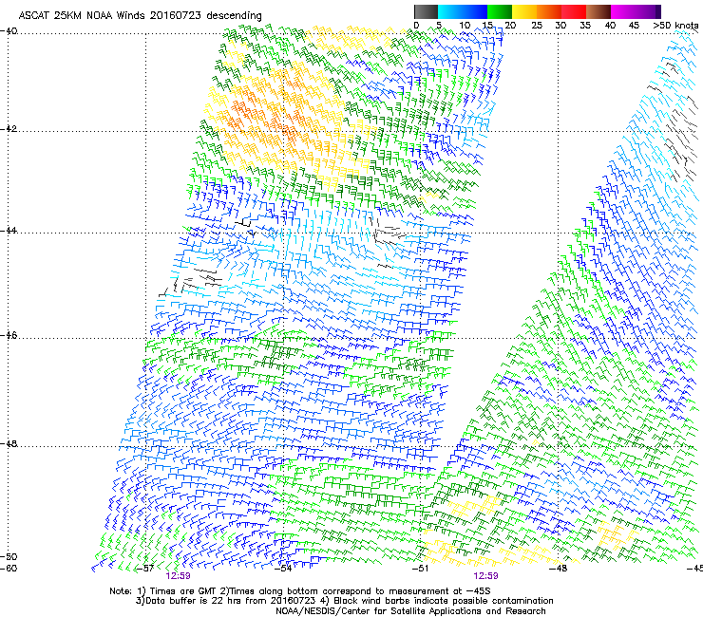
Task: Click the longitude axis label '-54'
Action: click(283, 569)
